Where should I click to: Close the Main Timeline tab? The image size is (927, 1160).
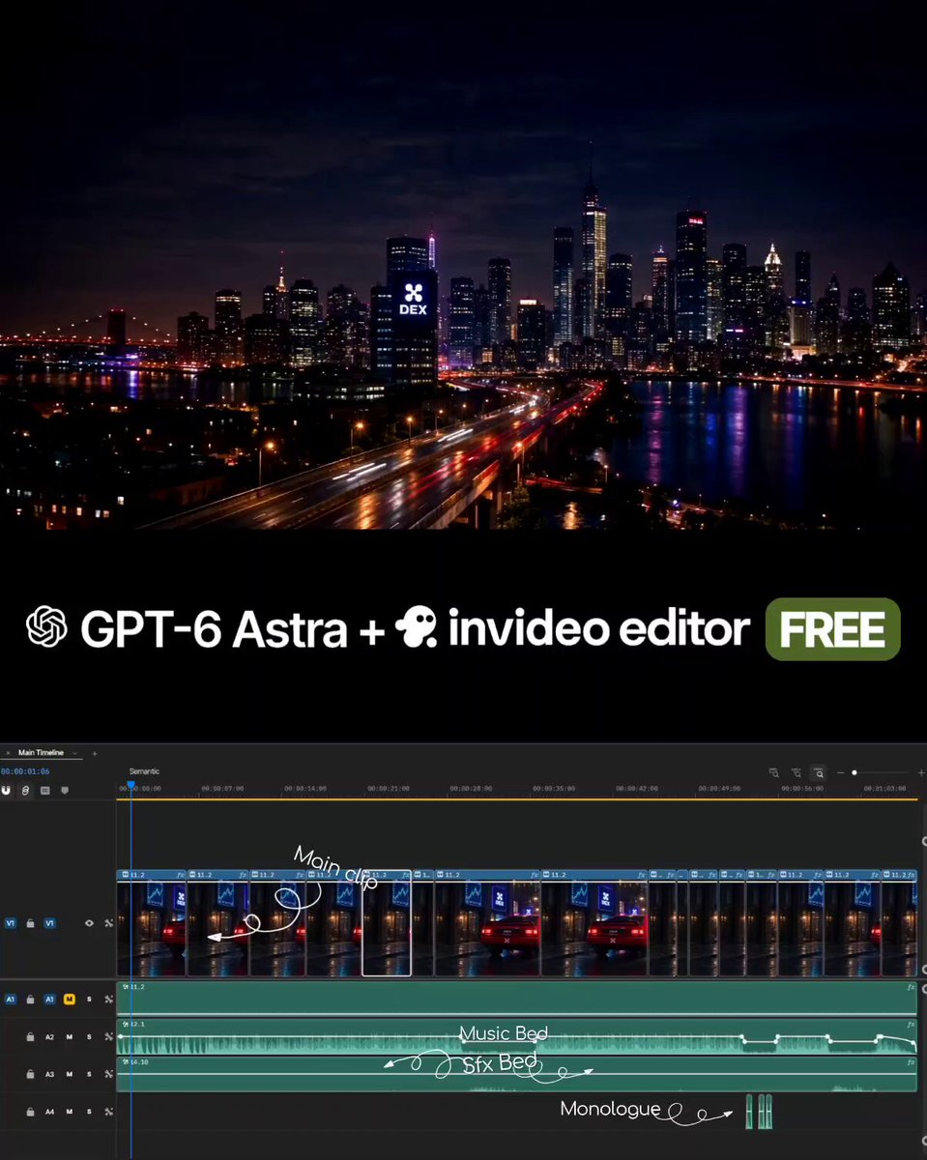[8, 753]
